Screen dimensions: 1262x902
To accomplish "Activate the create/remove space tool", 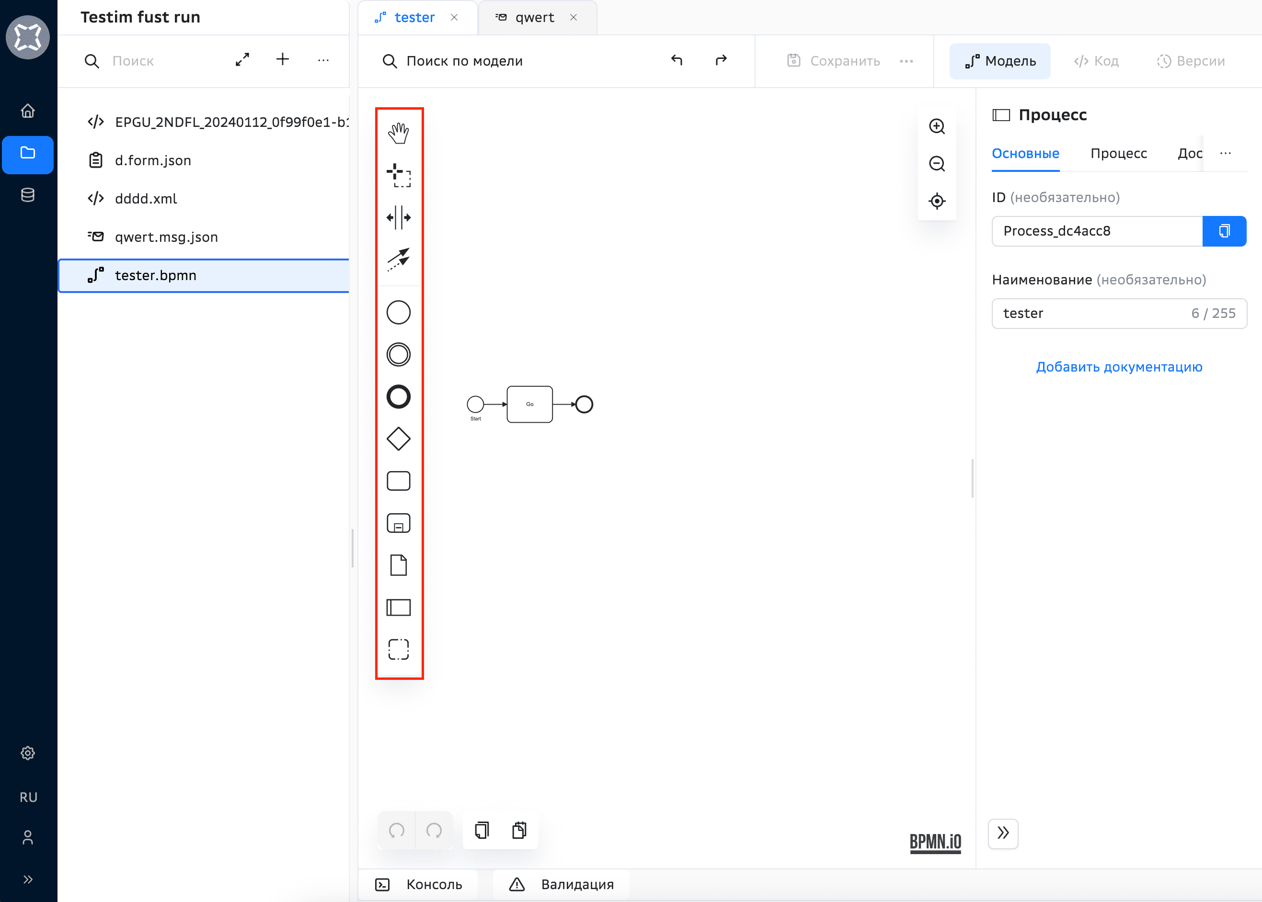I will 398,217.
